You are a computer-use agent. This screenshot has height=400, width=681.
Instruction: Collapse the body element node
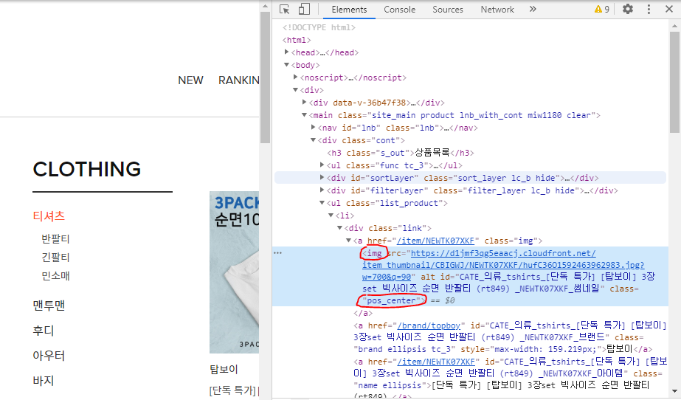click(287, 65)
